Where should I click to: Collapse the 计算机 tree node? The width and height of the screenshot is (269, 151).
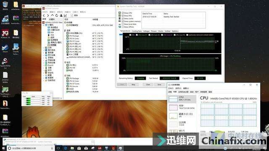pos(44,25)
